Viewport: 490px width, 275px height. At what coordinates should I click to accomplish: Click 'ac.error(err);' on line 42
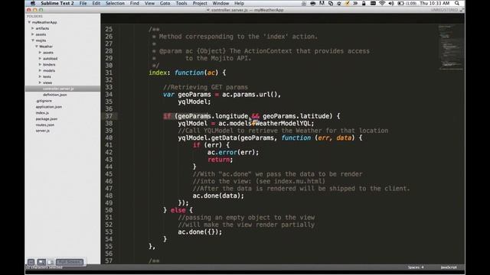click(x=233, y=153)
